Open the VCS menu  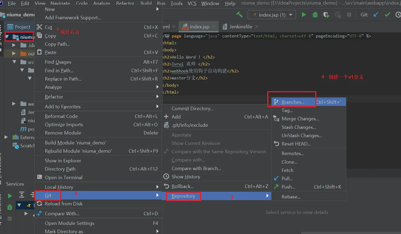tap(192, 3)
